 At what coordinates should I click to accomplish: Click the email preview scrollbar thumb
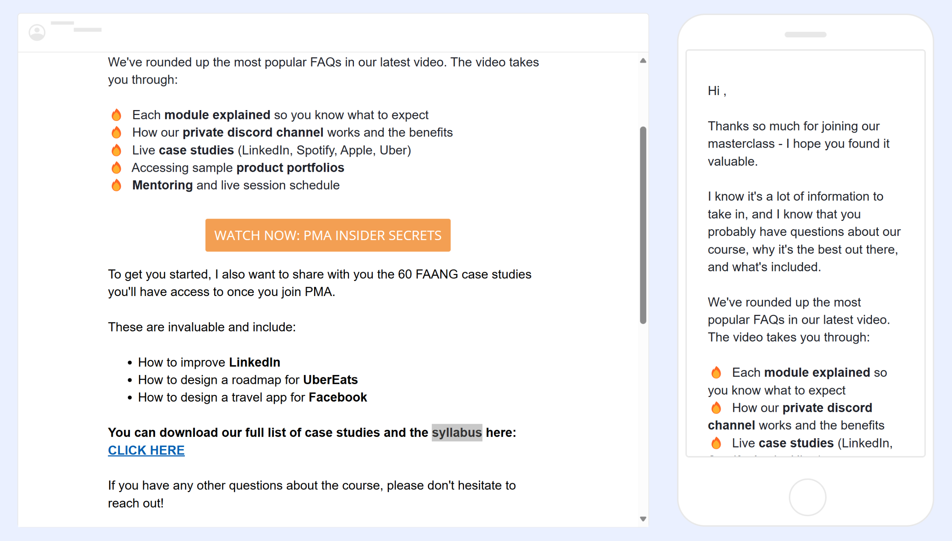[x=643, y=225]
